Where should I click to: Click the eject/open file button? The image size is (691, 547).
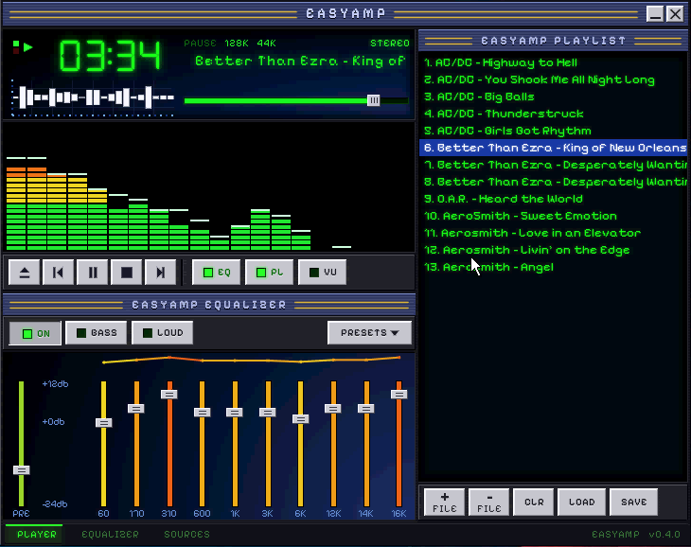pyautogui.click(x=25, y=273)
